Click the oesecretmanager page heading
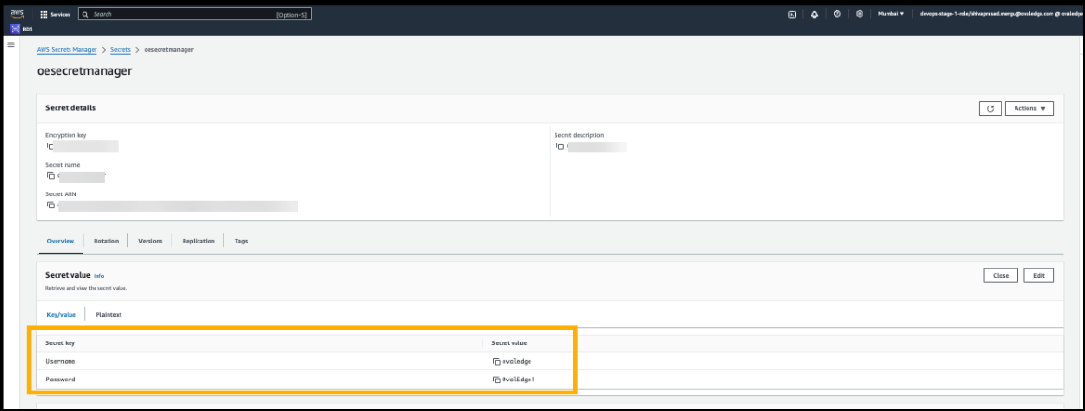Image resolution: width=1085 pixels, height=411 pixels. (x=84, y=70)
